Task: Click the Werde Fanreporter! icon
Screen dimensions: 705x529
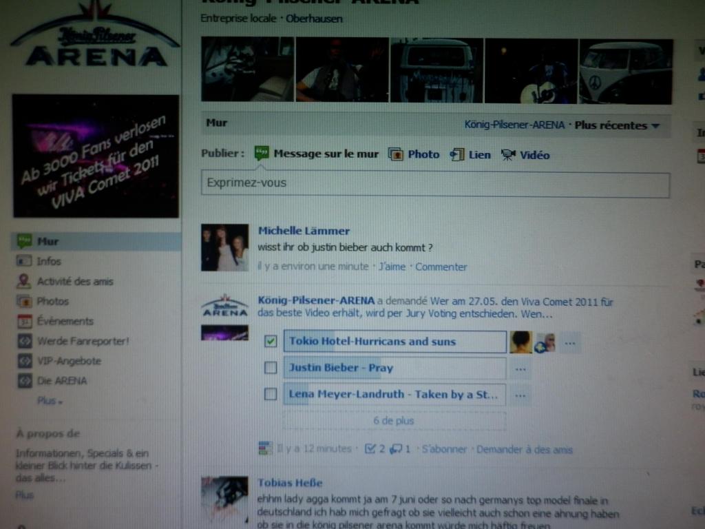Action: pos(24,341)
